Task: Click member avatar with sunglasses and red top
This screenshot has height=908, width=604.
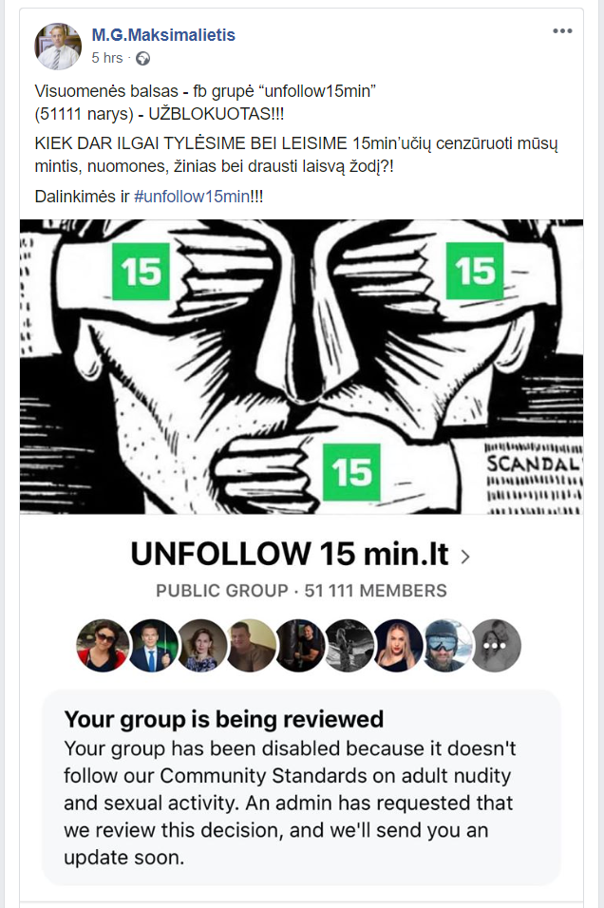Action: click(x=103, y=646)
